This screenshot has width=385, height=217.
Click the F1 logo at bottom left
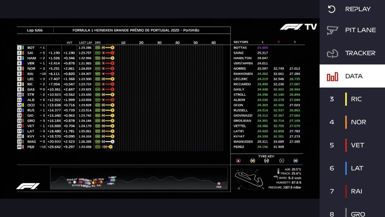tap(28, 186)
